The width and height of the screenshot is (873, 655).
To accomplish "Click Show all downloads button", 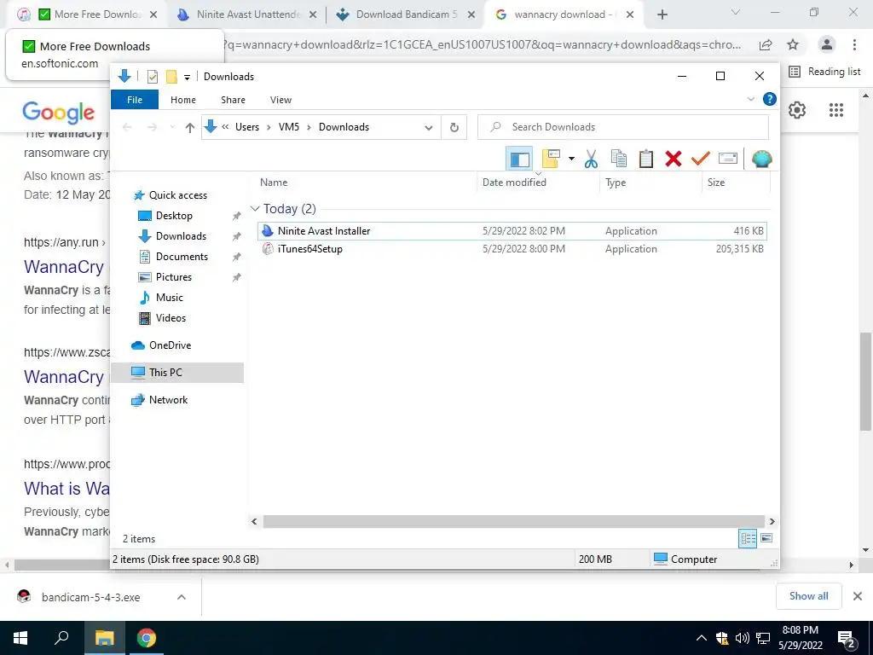I will (x=808, y=596).
